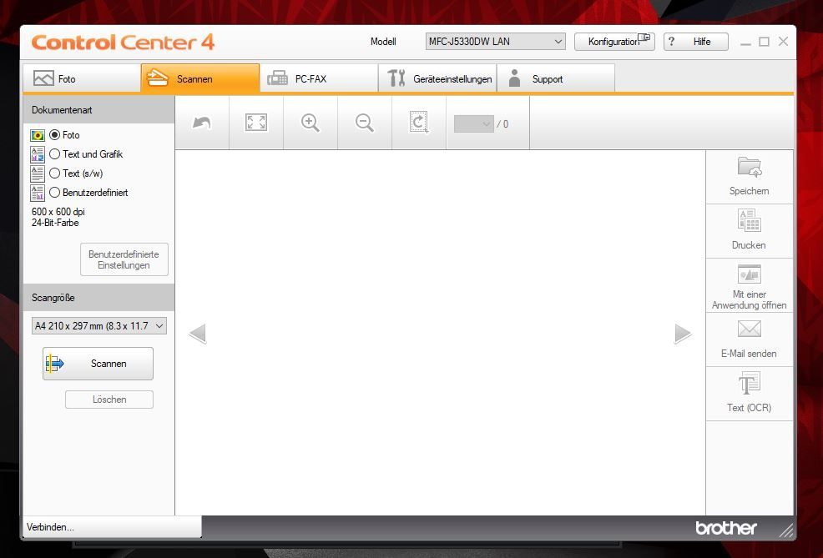Click the Control Center 4 logo
This screenshot has height=558, width=823.
pyautogui.click(x=123, y=43)
